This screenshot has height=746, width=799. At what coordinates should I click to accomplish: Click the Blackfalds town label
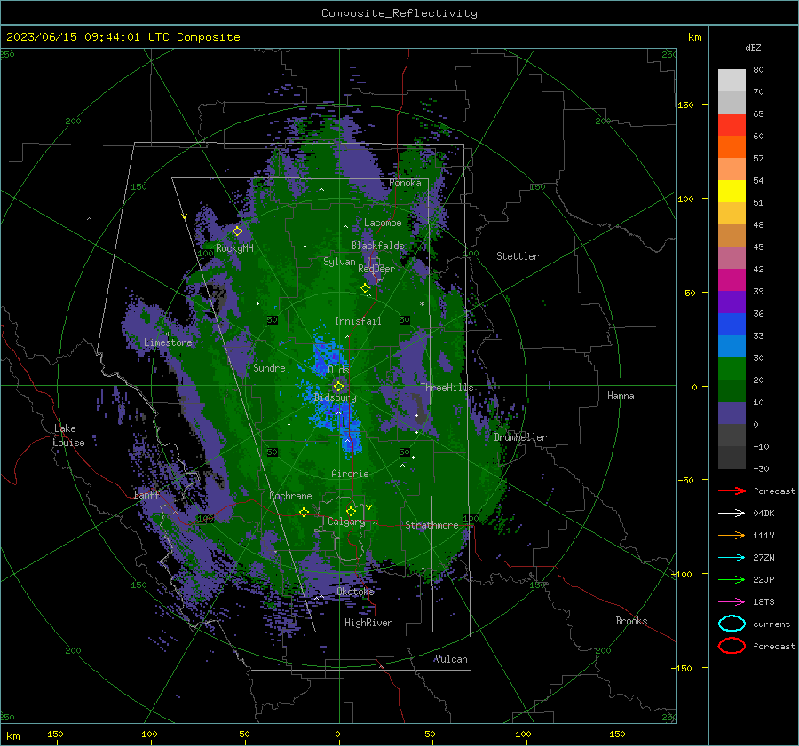(377, 246)
